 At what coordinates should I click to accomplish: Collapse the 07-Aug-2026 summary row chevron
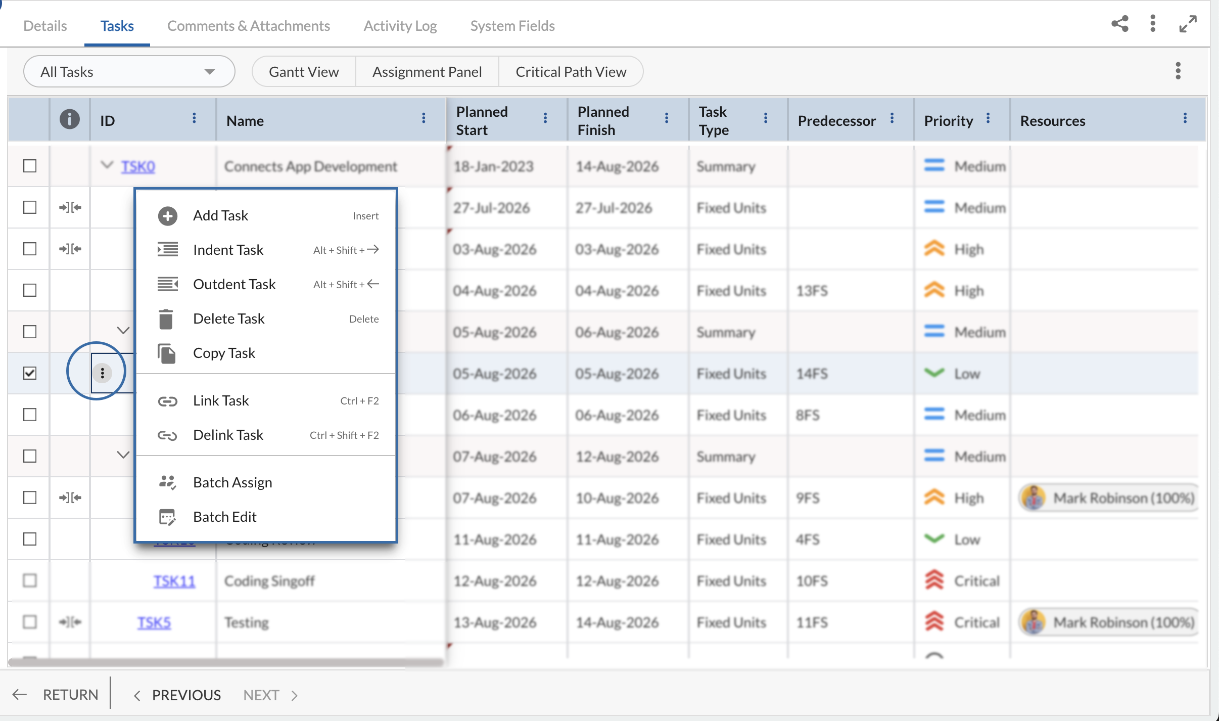[123, 455]
